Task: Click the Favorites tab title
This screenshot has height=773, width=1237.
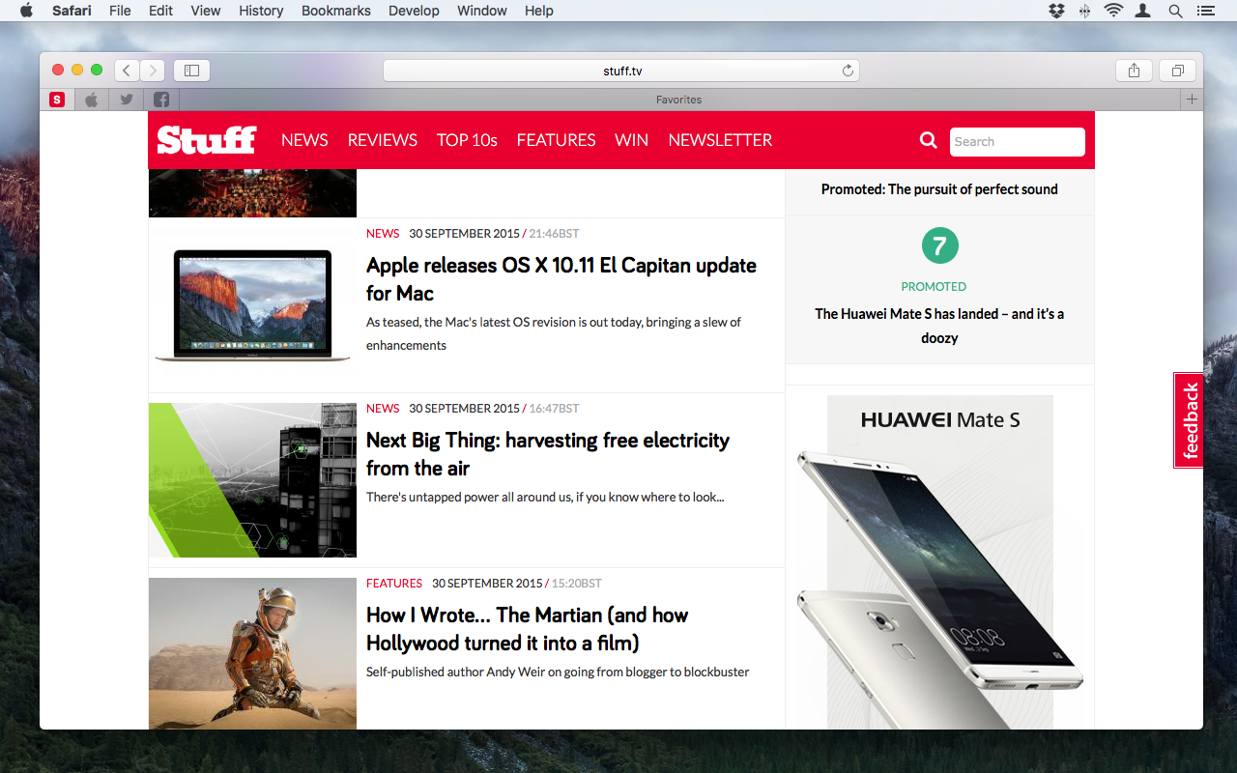Action: pyautogui.click(x=678, y=100)
